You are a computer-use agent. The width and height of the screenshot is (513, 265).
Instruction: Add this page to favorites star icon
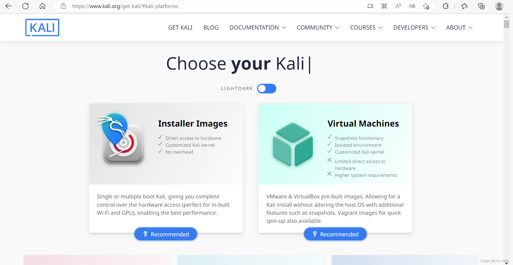click(426, 6)
